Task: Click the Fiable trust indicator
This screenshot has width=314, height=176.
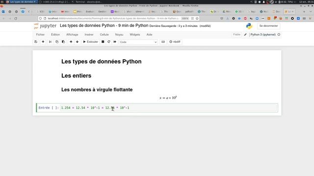Action: pyautogui.click(x=236, y=35)
